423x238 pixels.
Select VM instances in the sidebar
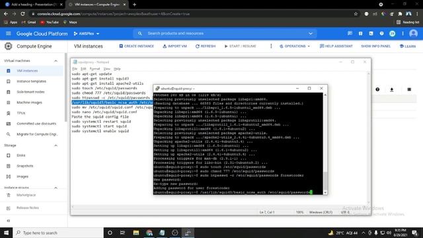[x=32, y=71]
